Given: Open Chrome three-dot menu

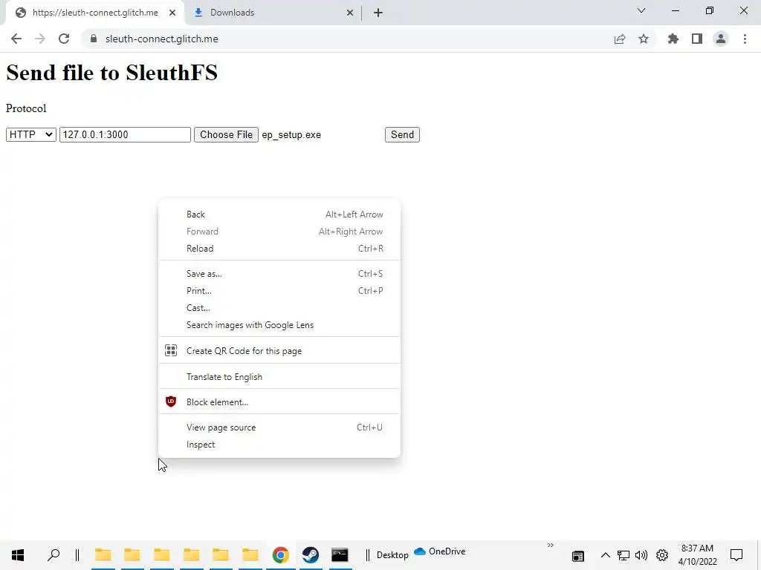Looking at the screenshot, I should click(745, 39).
